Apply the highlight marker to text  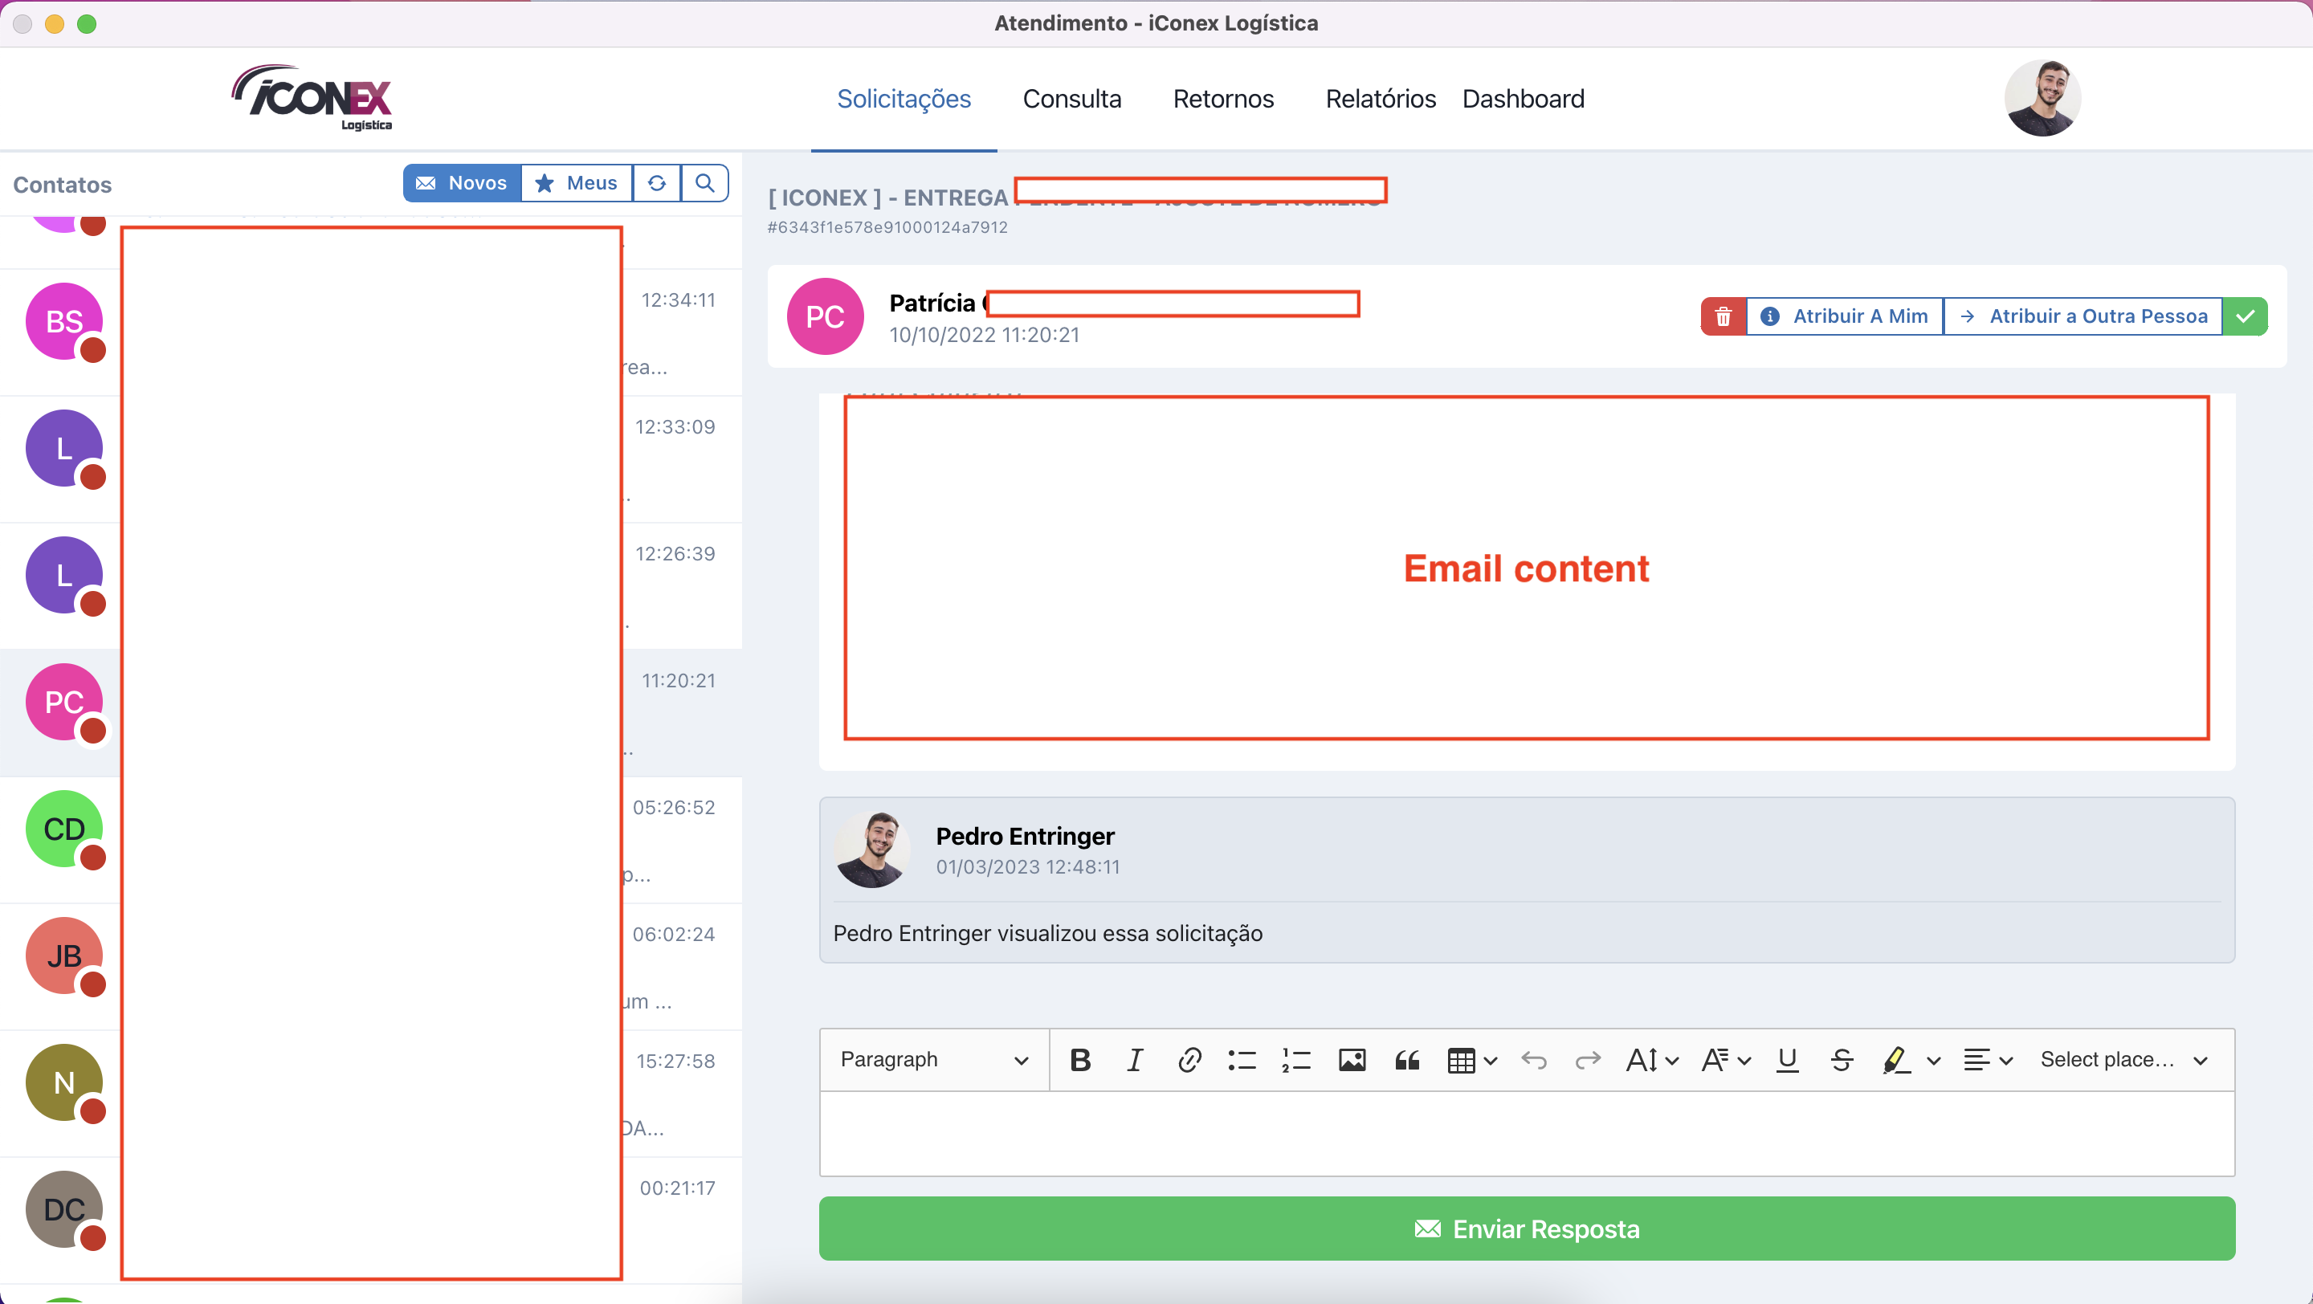click(x=1895, y=1060)
